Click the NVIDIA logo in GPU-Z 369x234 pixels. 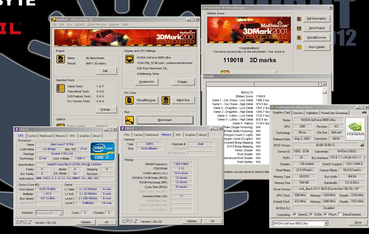(355, 129)
